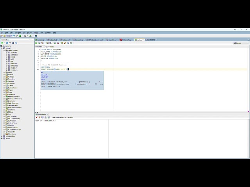This screenshot has height=187, width=250.
Task: Click the Open folder icon in main toolbar
Action: coord(4,36)
